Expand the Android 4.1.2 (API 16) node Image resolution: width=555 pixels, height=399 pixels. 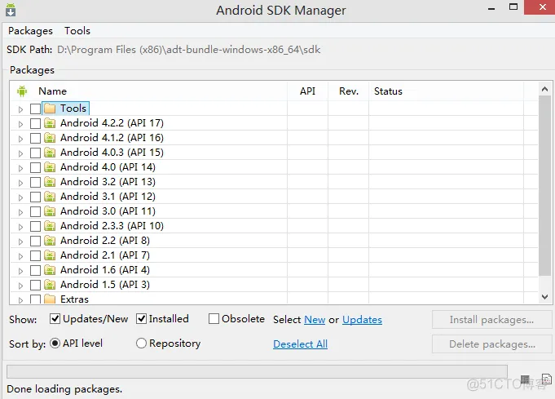point(20,139)
